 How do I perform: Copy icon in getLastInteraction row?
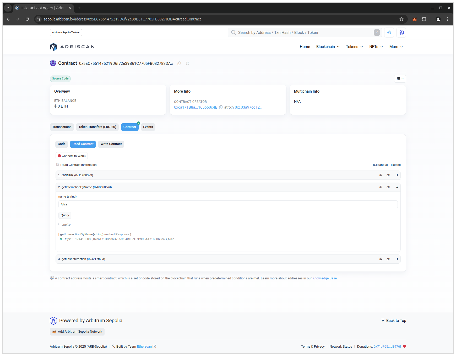(381, 259)
